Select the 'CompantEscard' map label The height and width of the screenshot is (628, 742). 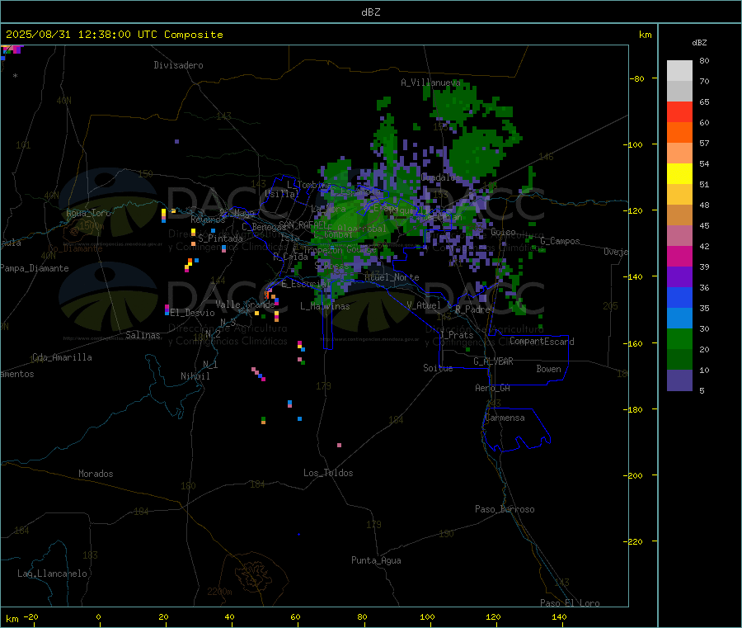(542, 342)
